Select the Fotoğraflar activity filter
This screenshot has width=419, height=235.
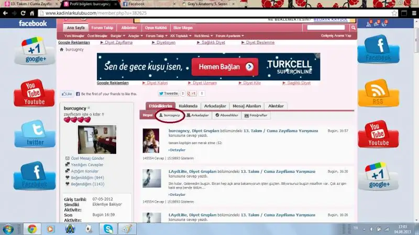point(256,115)
